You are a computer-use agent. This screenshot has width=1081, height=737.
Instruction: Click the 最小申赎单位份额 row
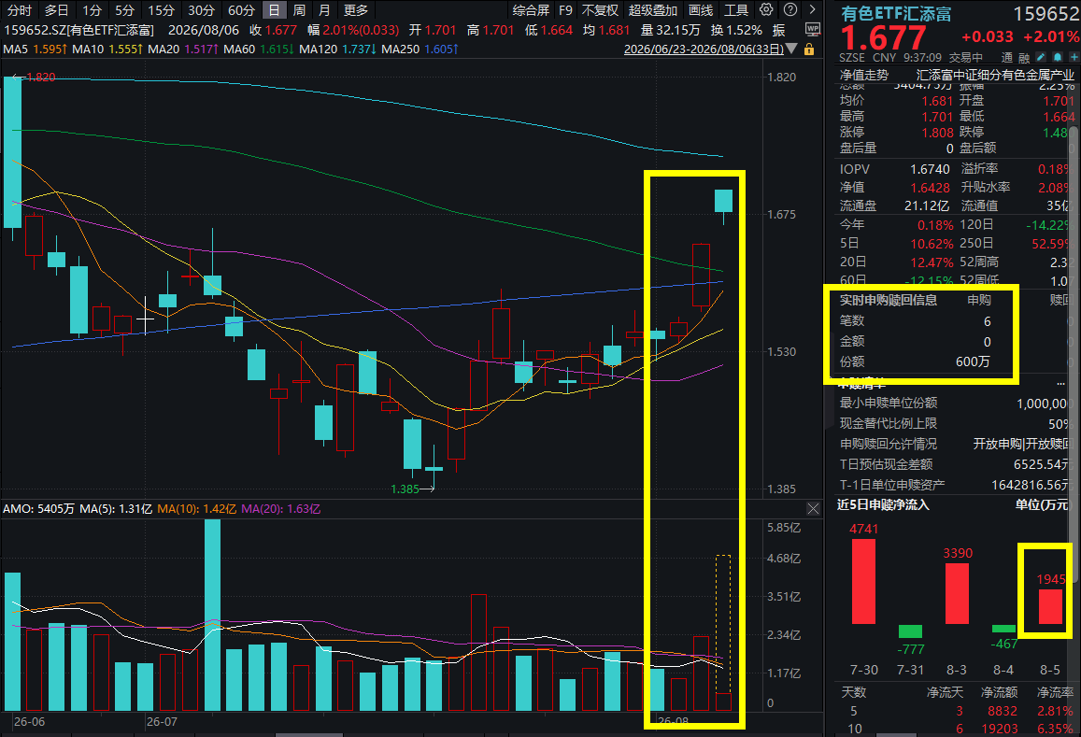tap(955, 404)
